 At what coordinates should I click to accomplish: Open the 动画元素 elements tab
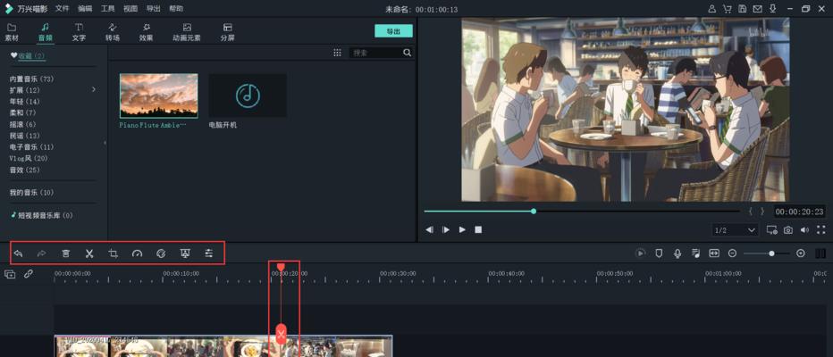187,32
